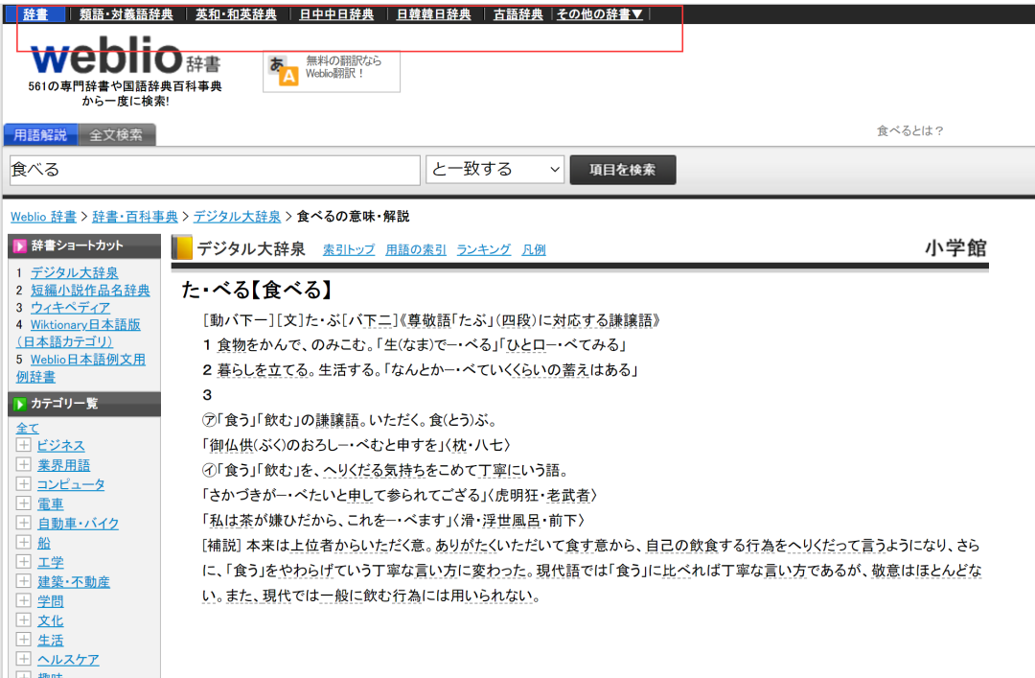Open ウィキペディア shortcut link
The height and width of the screenshot is (678, 1035).
tap(71, 307)
